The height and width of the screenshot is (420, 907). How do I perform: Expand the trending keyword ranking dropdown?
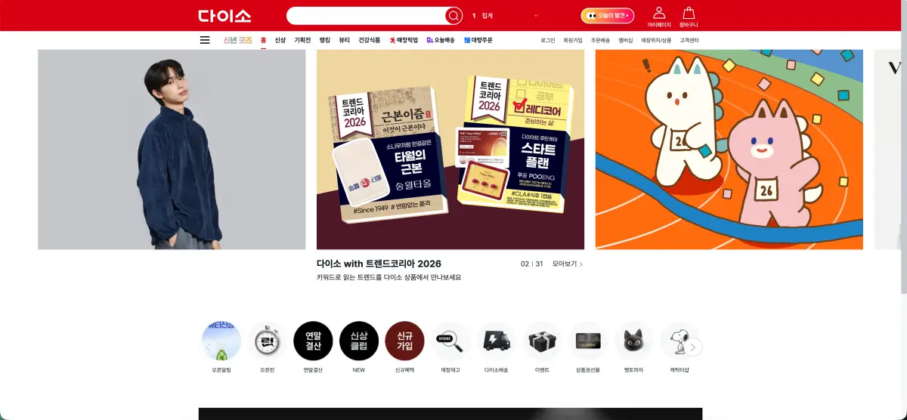point(536,16)
